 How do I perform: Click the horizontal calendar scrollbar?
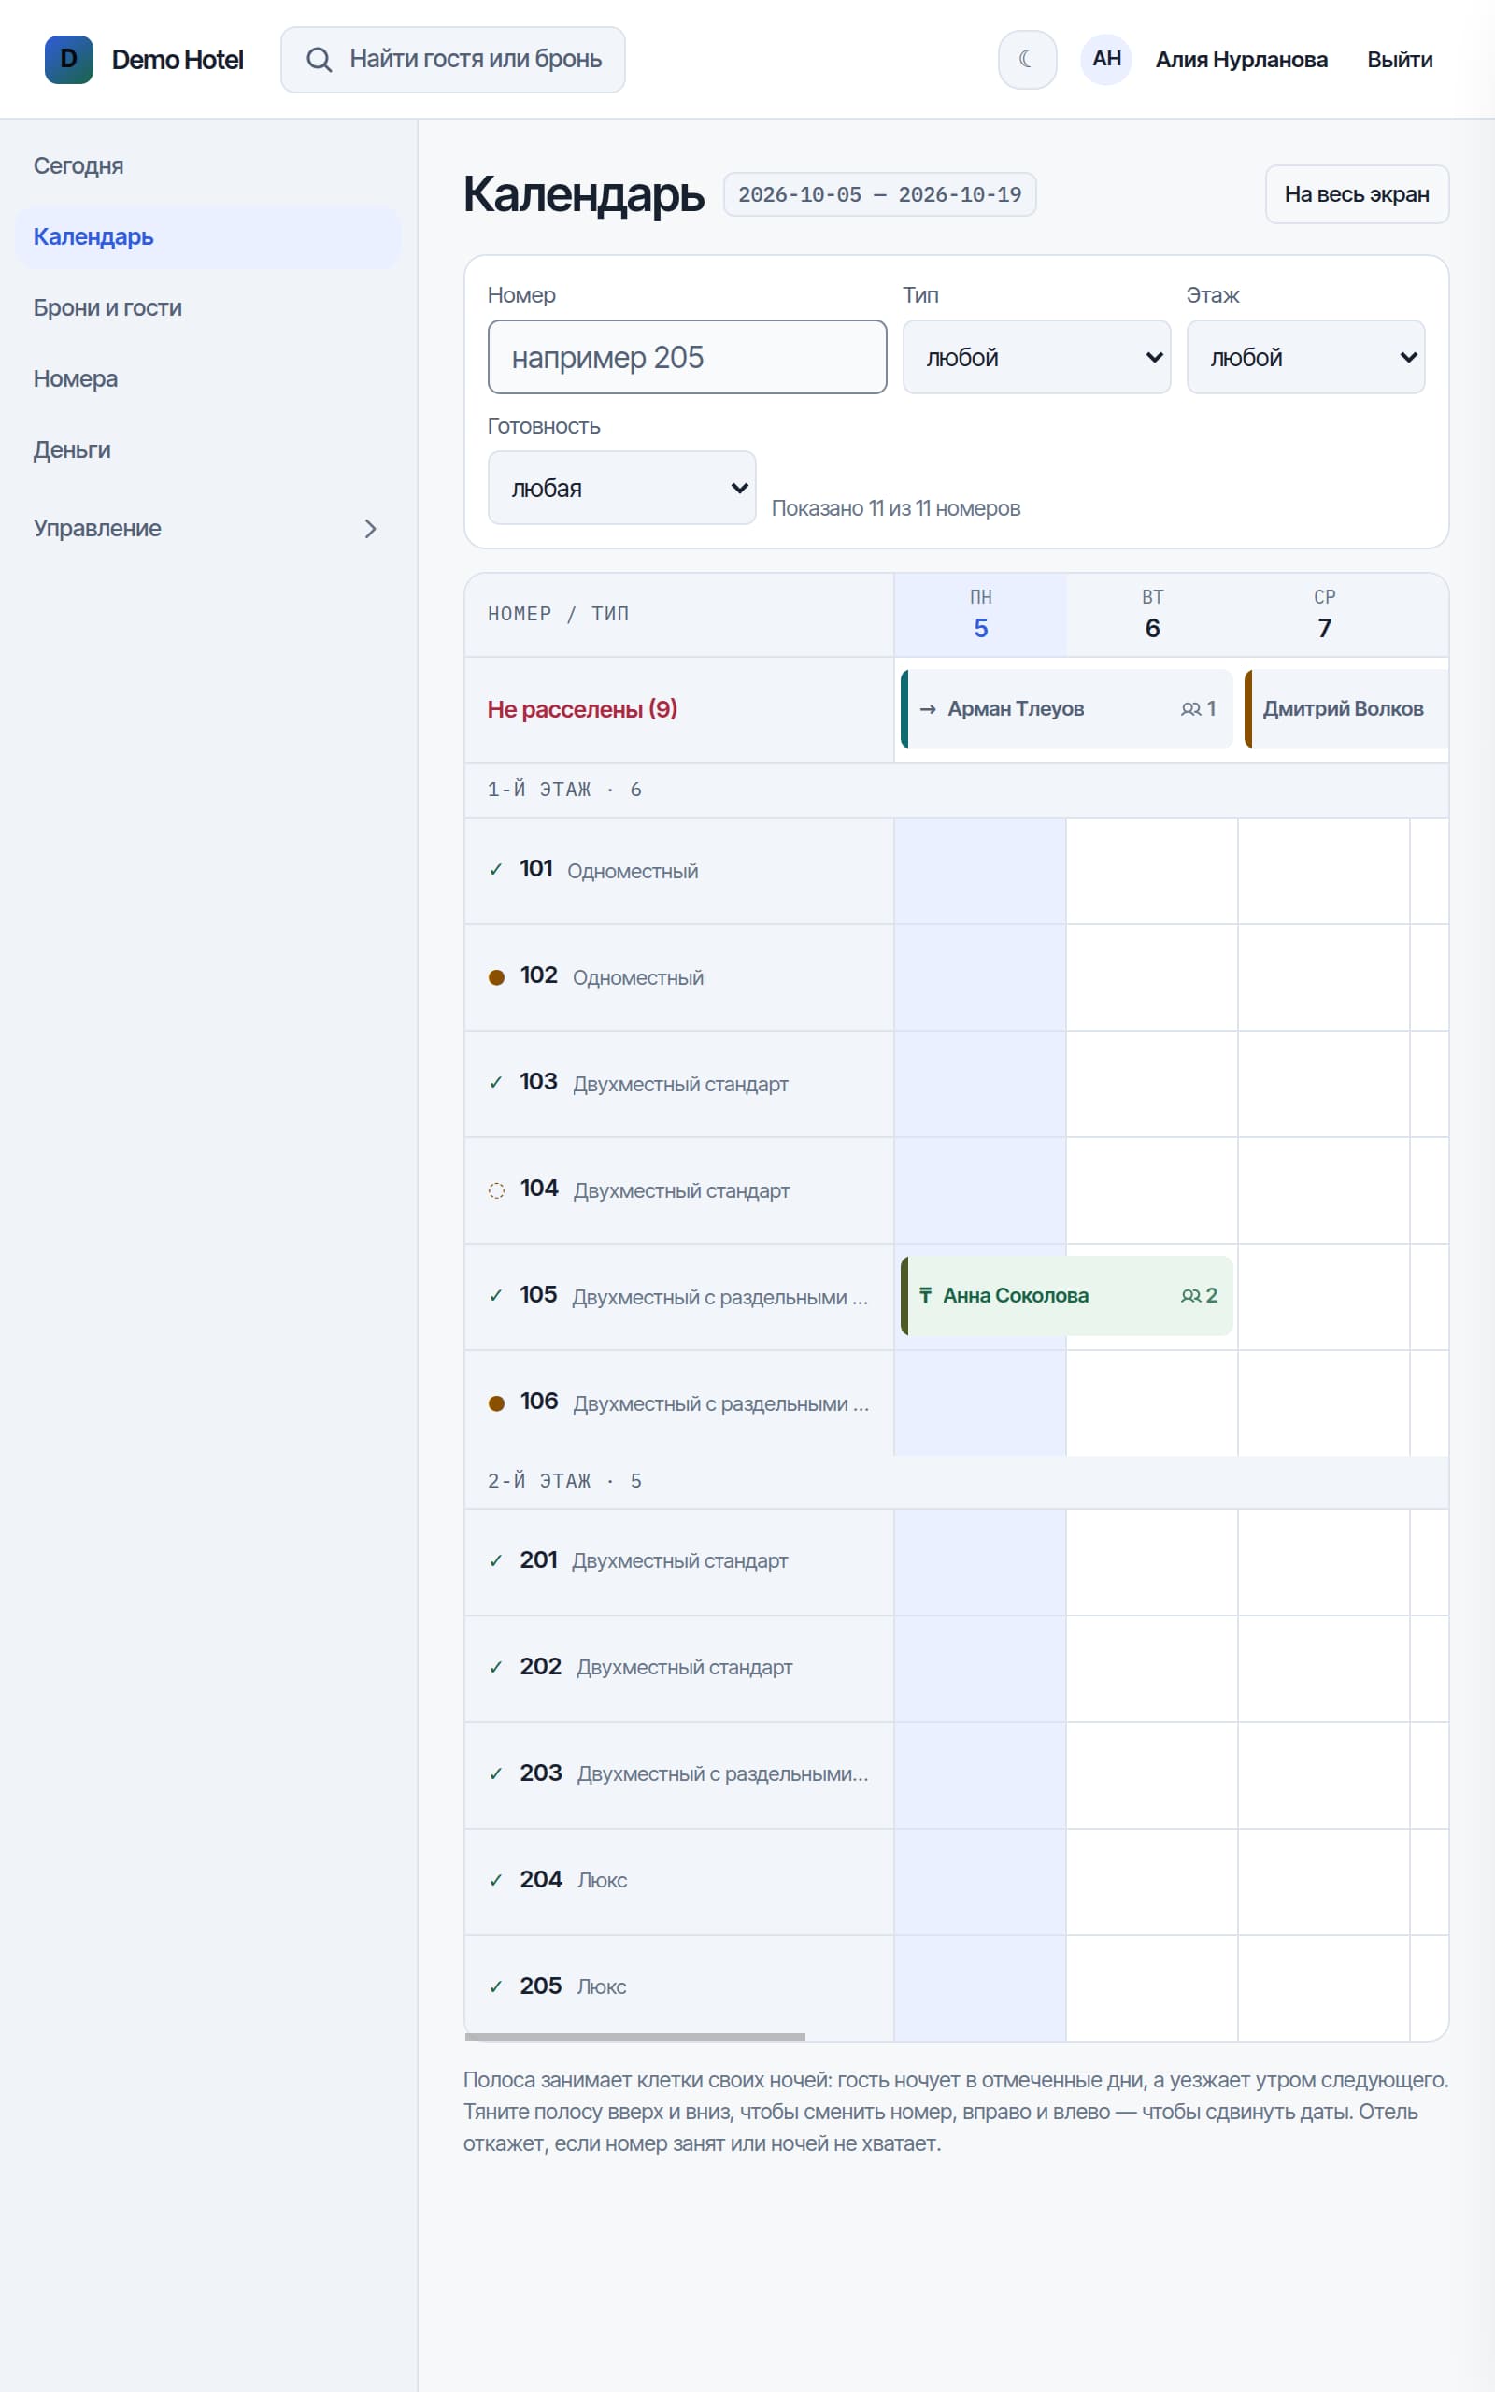(x=634, y=2036)
